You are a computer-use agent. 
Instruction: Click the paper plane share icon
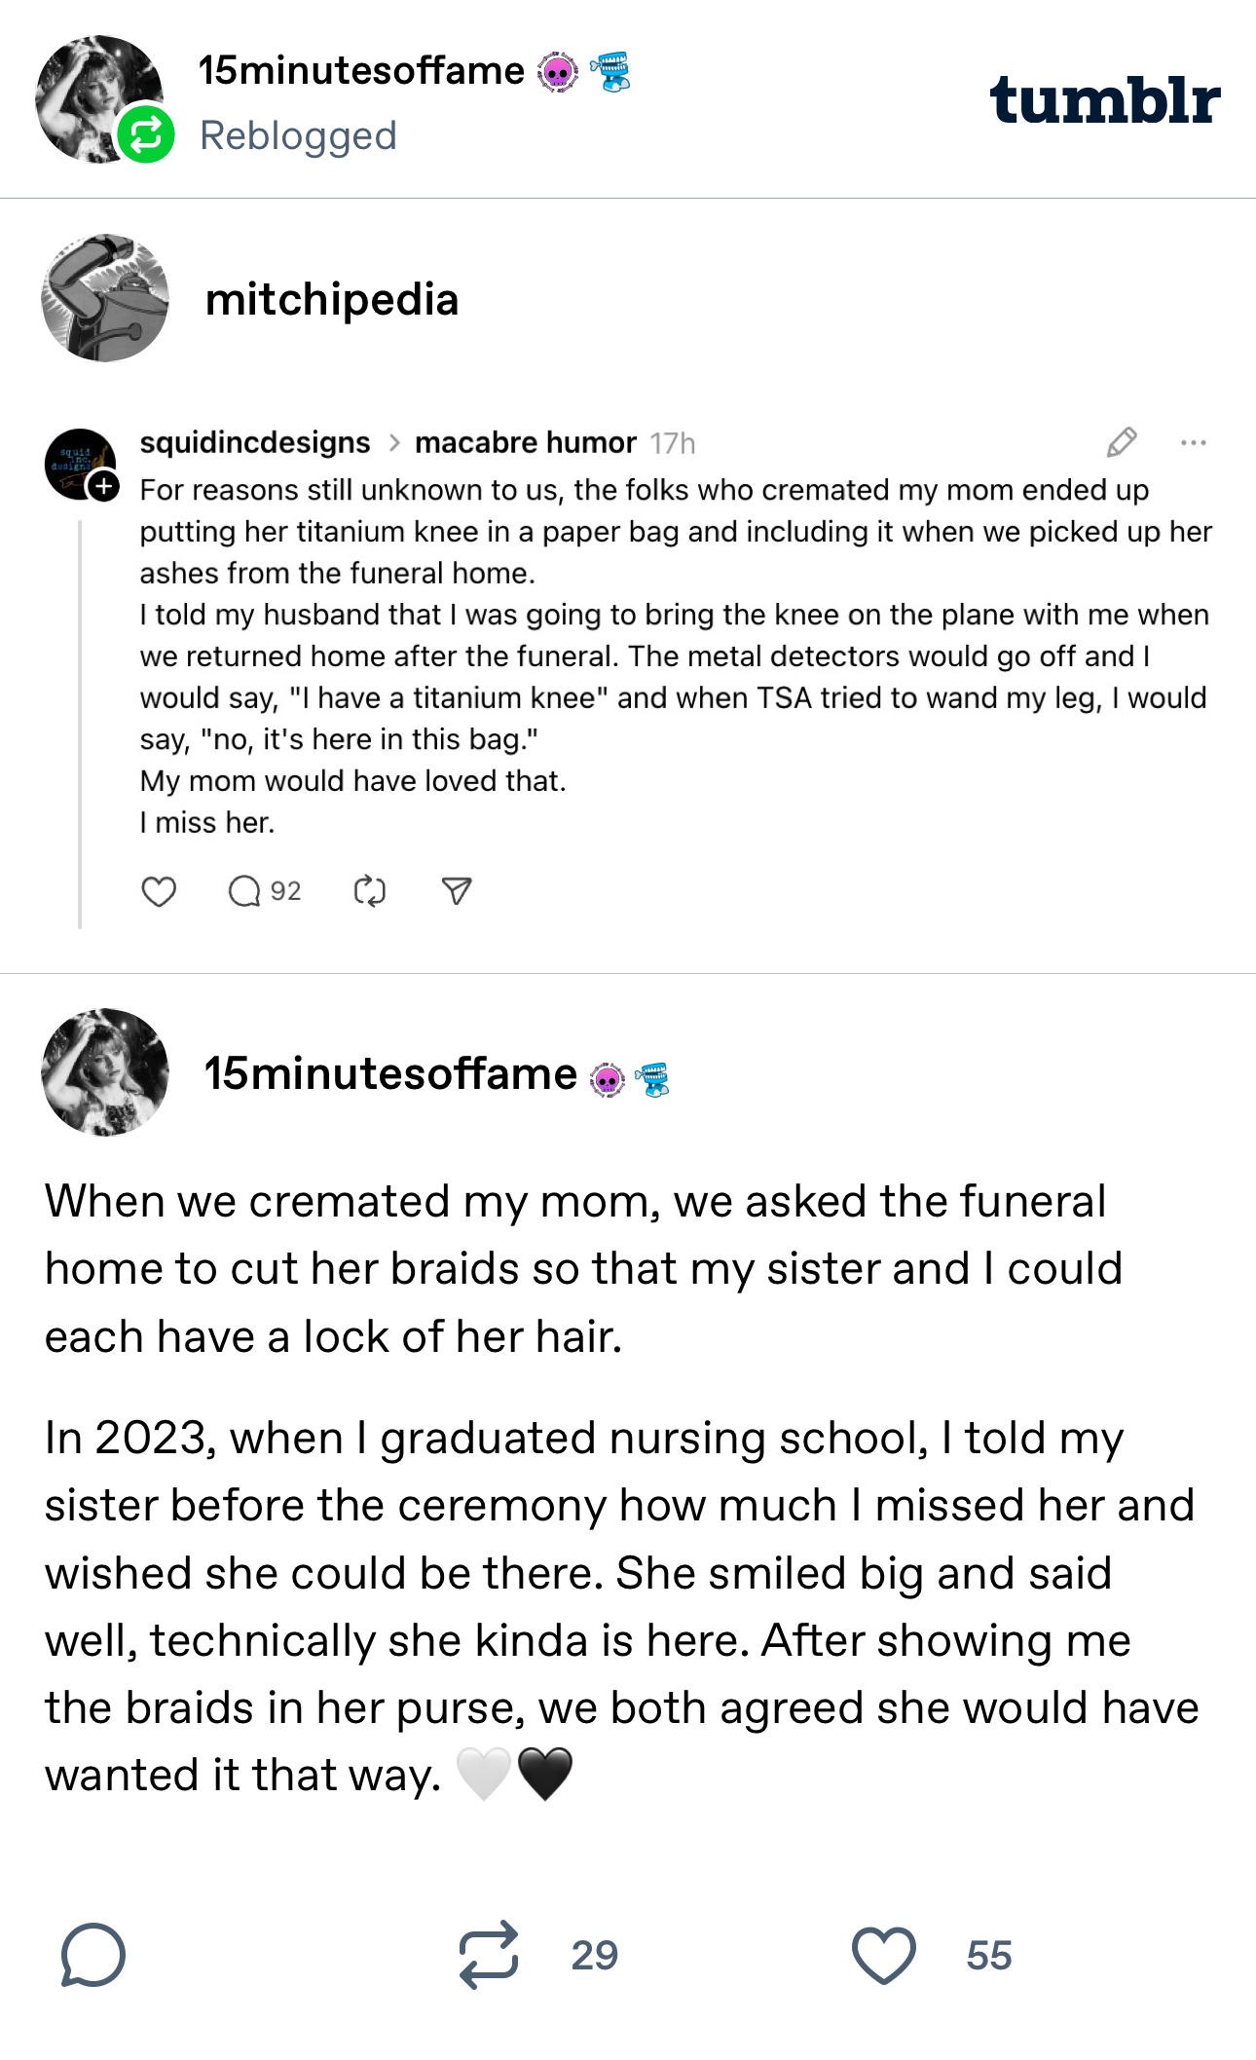click(457, 891)
